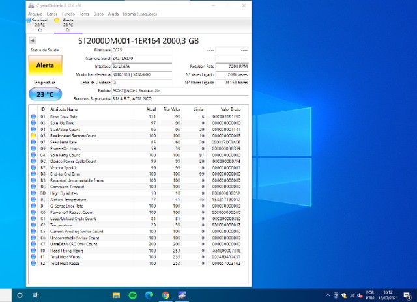Open Spotify from the taskbar

coord(132,295)
